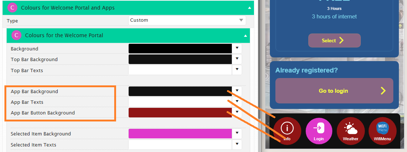The height and width of the screenshot is (152, 407).
Task: Collapse Colours for the Welcome Portal subsection
Action: [x=245, y=36]
